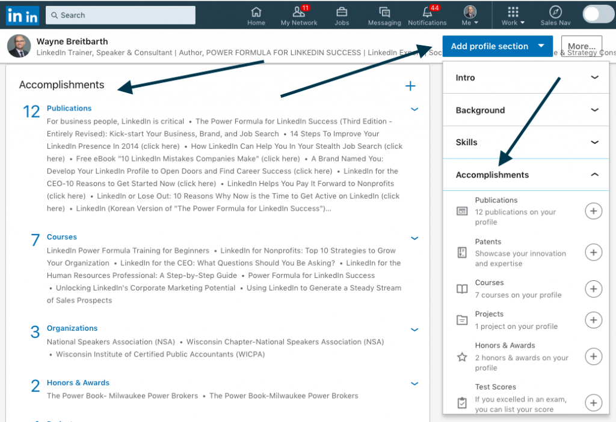Click '1 project on your profile' text
616x422 pixels.
tap(516, 327)
